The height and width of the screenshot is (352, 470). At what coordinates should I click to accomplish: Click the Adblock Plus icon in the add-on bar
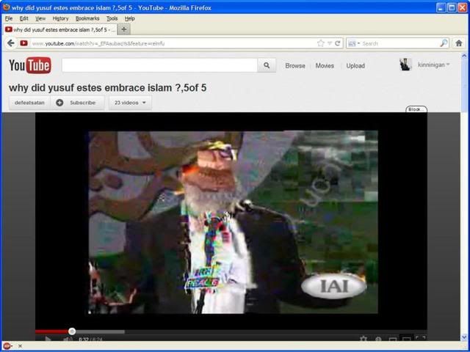click(7, 346)
